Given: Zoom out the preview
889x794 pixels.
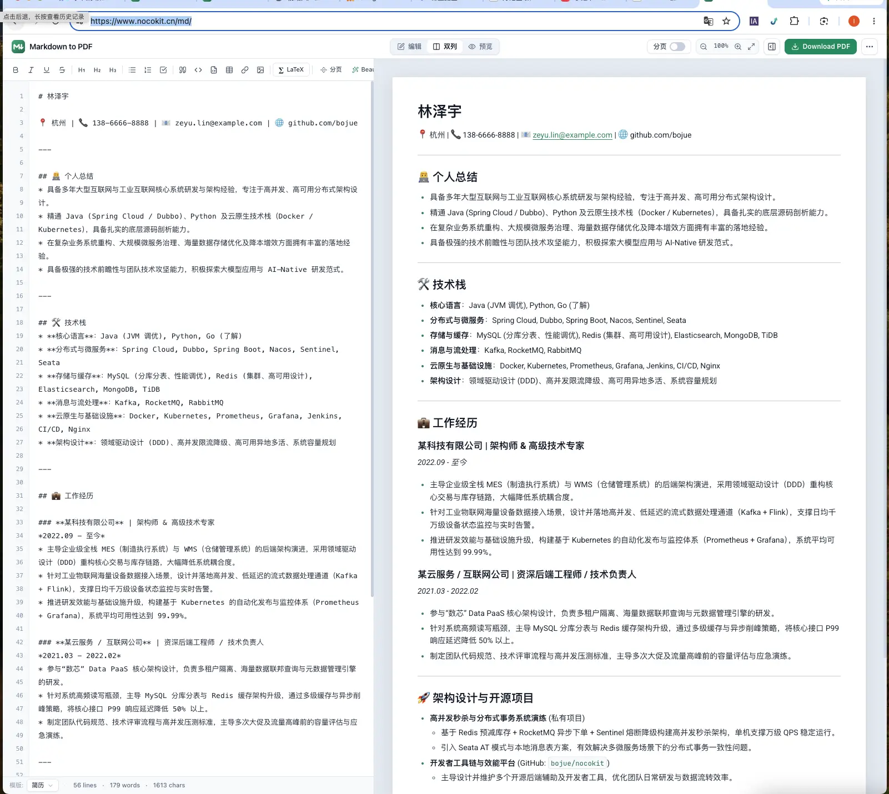Looking at the screenshot, I should click(x=704, y=47).
